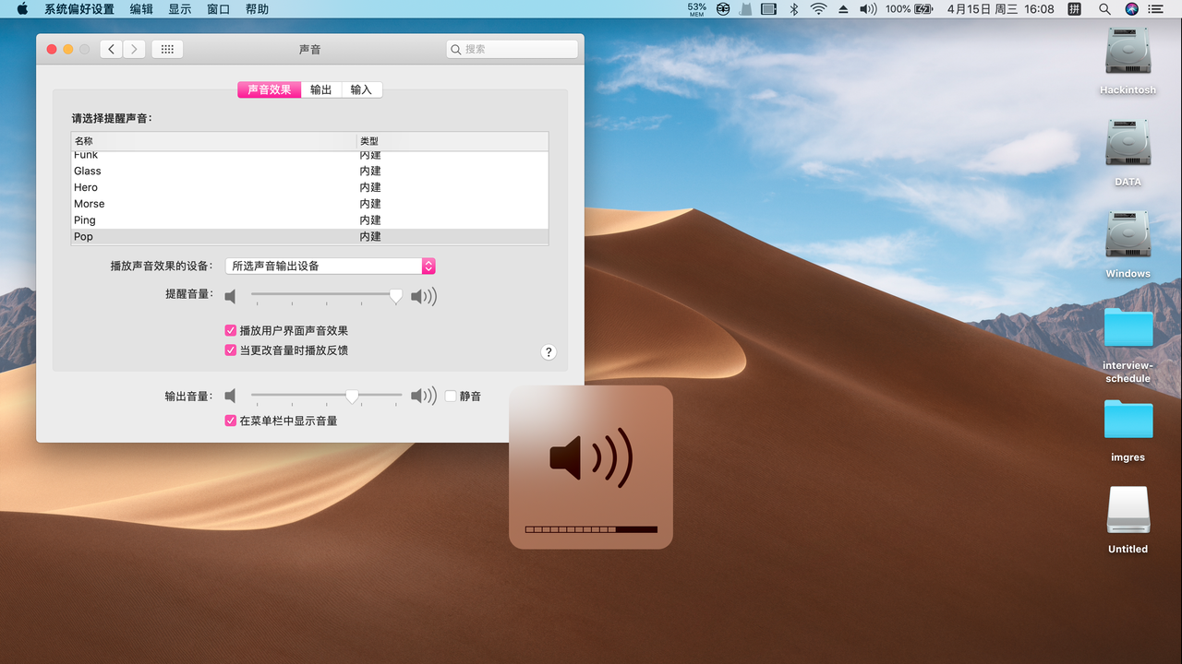Switch to the 输出 tab
The image size is (1182, 664).
click(x=321, y=89)
